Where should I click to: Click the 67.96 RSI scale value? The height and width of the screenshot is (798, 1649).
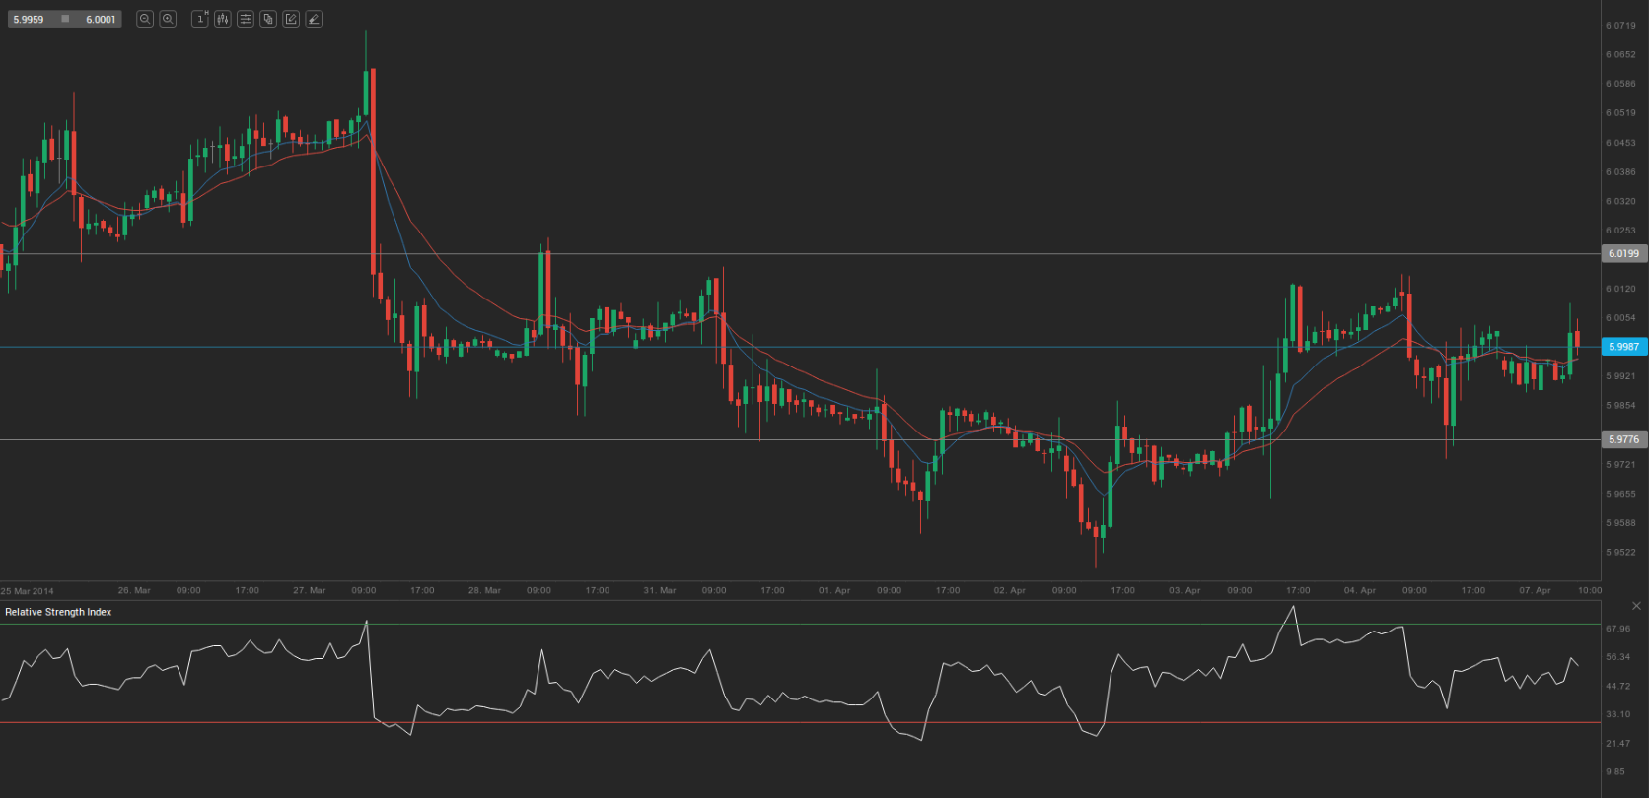[x=1617, y=629]
